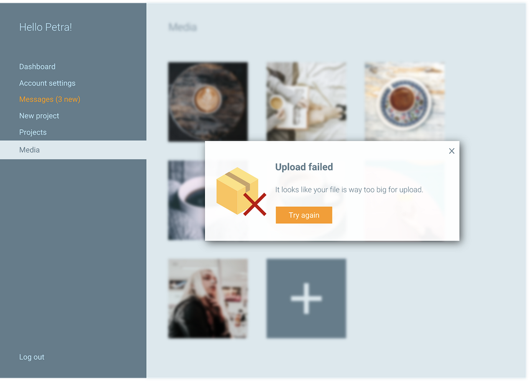Open Messages (3 new)
The image size is (529, 381).
50,100
